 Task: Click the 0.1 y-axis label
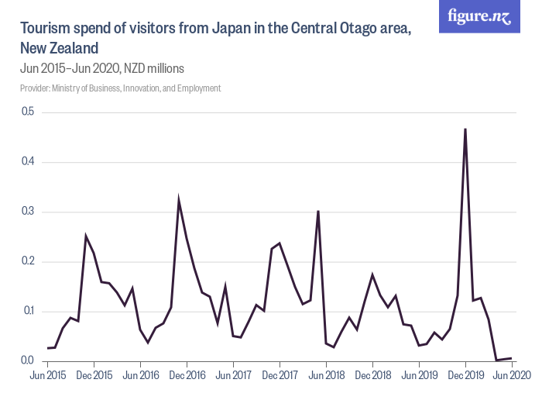coord(29,311)
